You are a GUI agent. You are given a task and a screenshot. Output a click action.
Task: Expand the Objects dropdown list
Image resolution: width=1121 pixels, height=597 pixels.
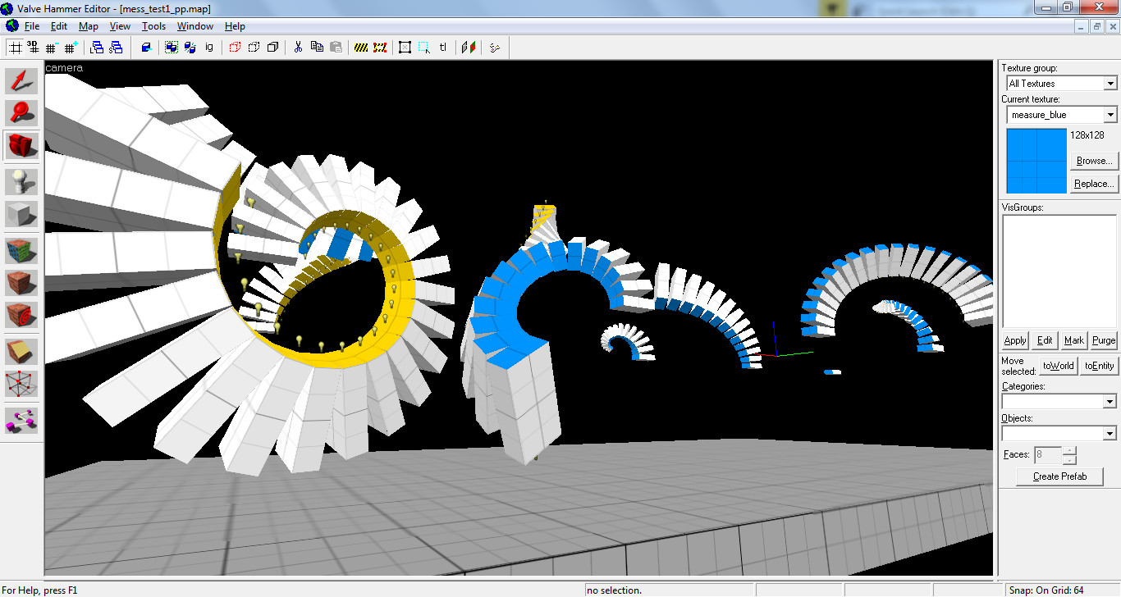[x=1110, y=432]
